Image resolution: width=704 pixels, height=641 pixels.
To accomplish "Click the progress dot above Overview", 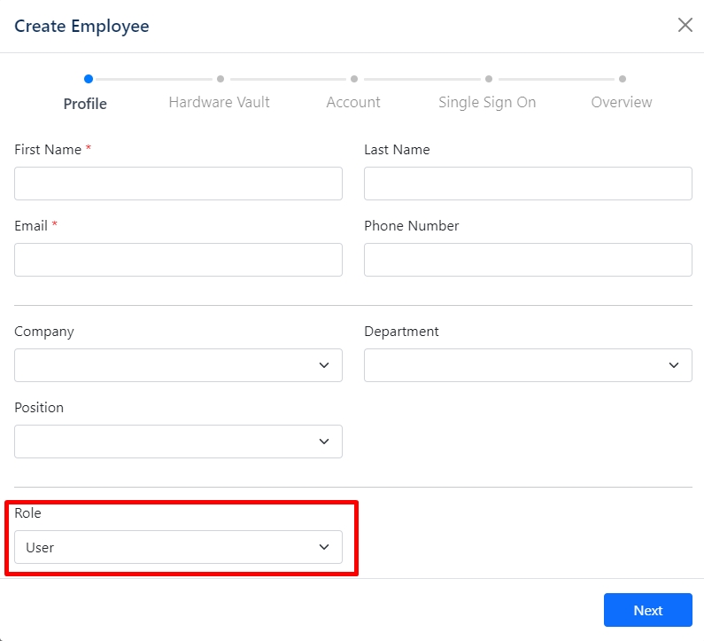I will (623, 79).
